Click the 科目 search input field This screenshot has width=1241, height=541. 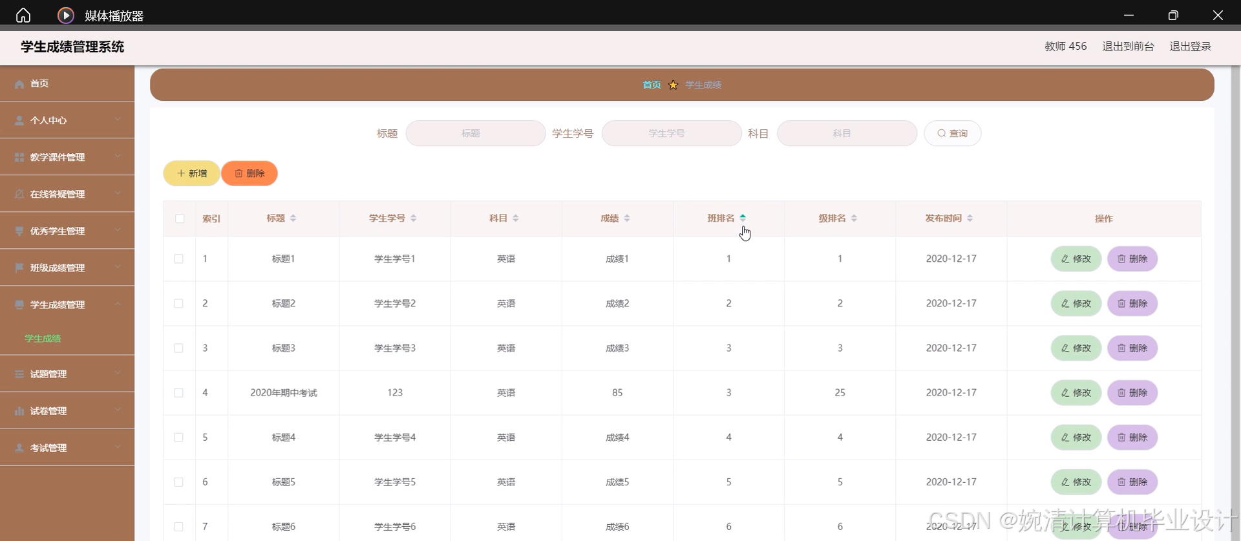[847, 133]
